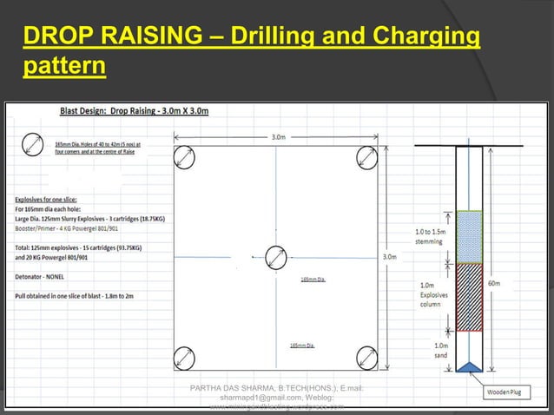This screenshot has height=415, width=554.
Task: Click the blue wooden plug triangle
Action: (469, 367)
